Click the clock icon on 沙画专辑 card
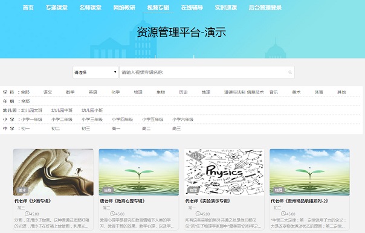Screen dimensions: 365x233 coord(27,214)
